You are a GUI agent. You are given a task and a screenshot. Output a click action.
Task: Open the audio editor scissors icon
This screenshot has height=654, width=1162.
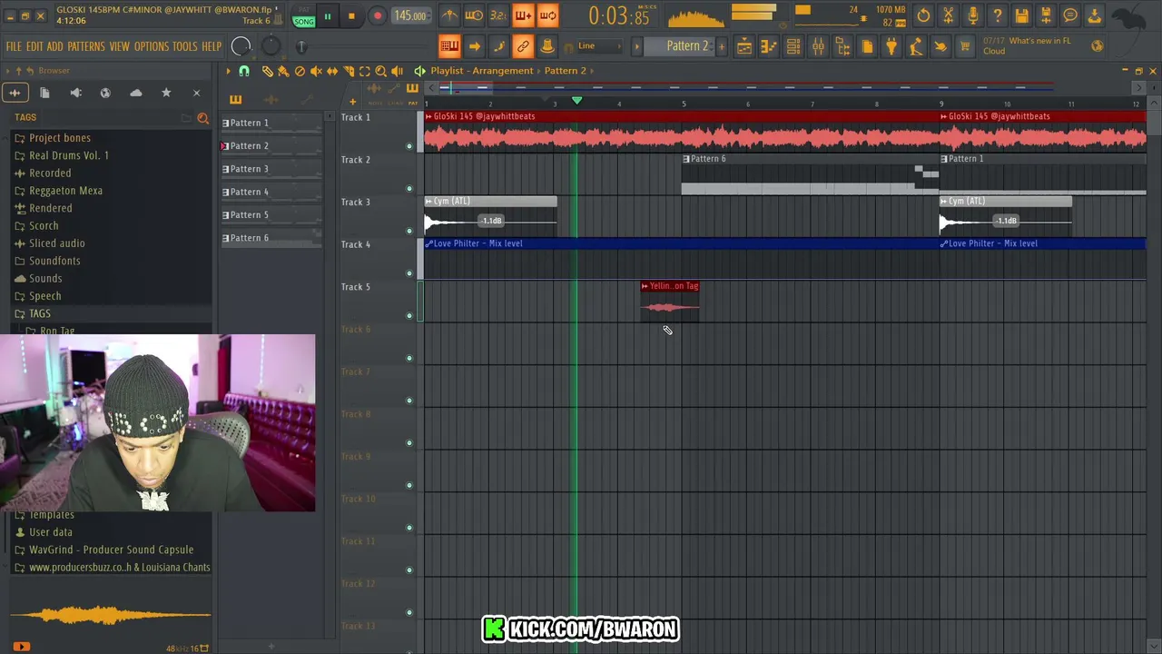pos(948,15)
